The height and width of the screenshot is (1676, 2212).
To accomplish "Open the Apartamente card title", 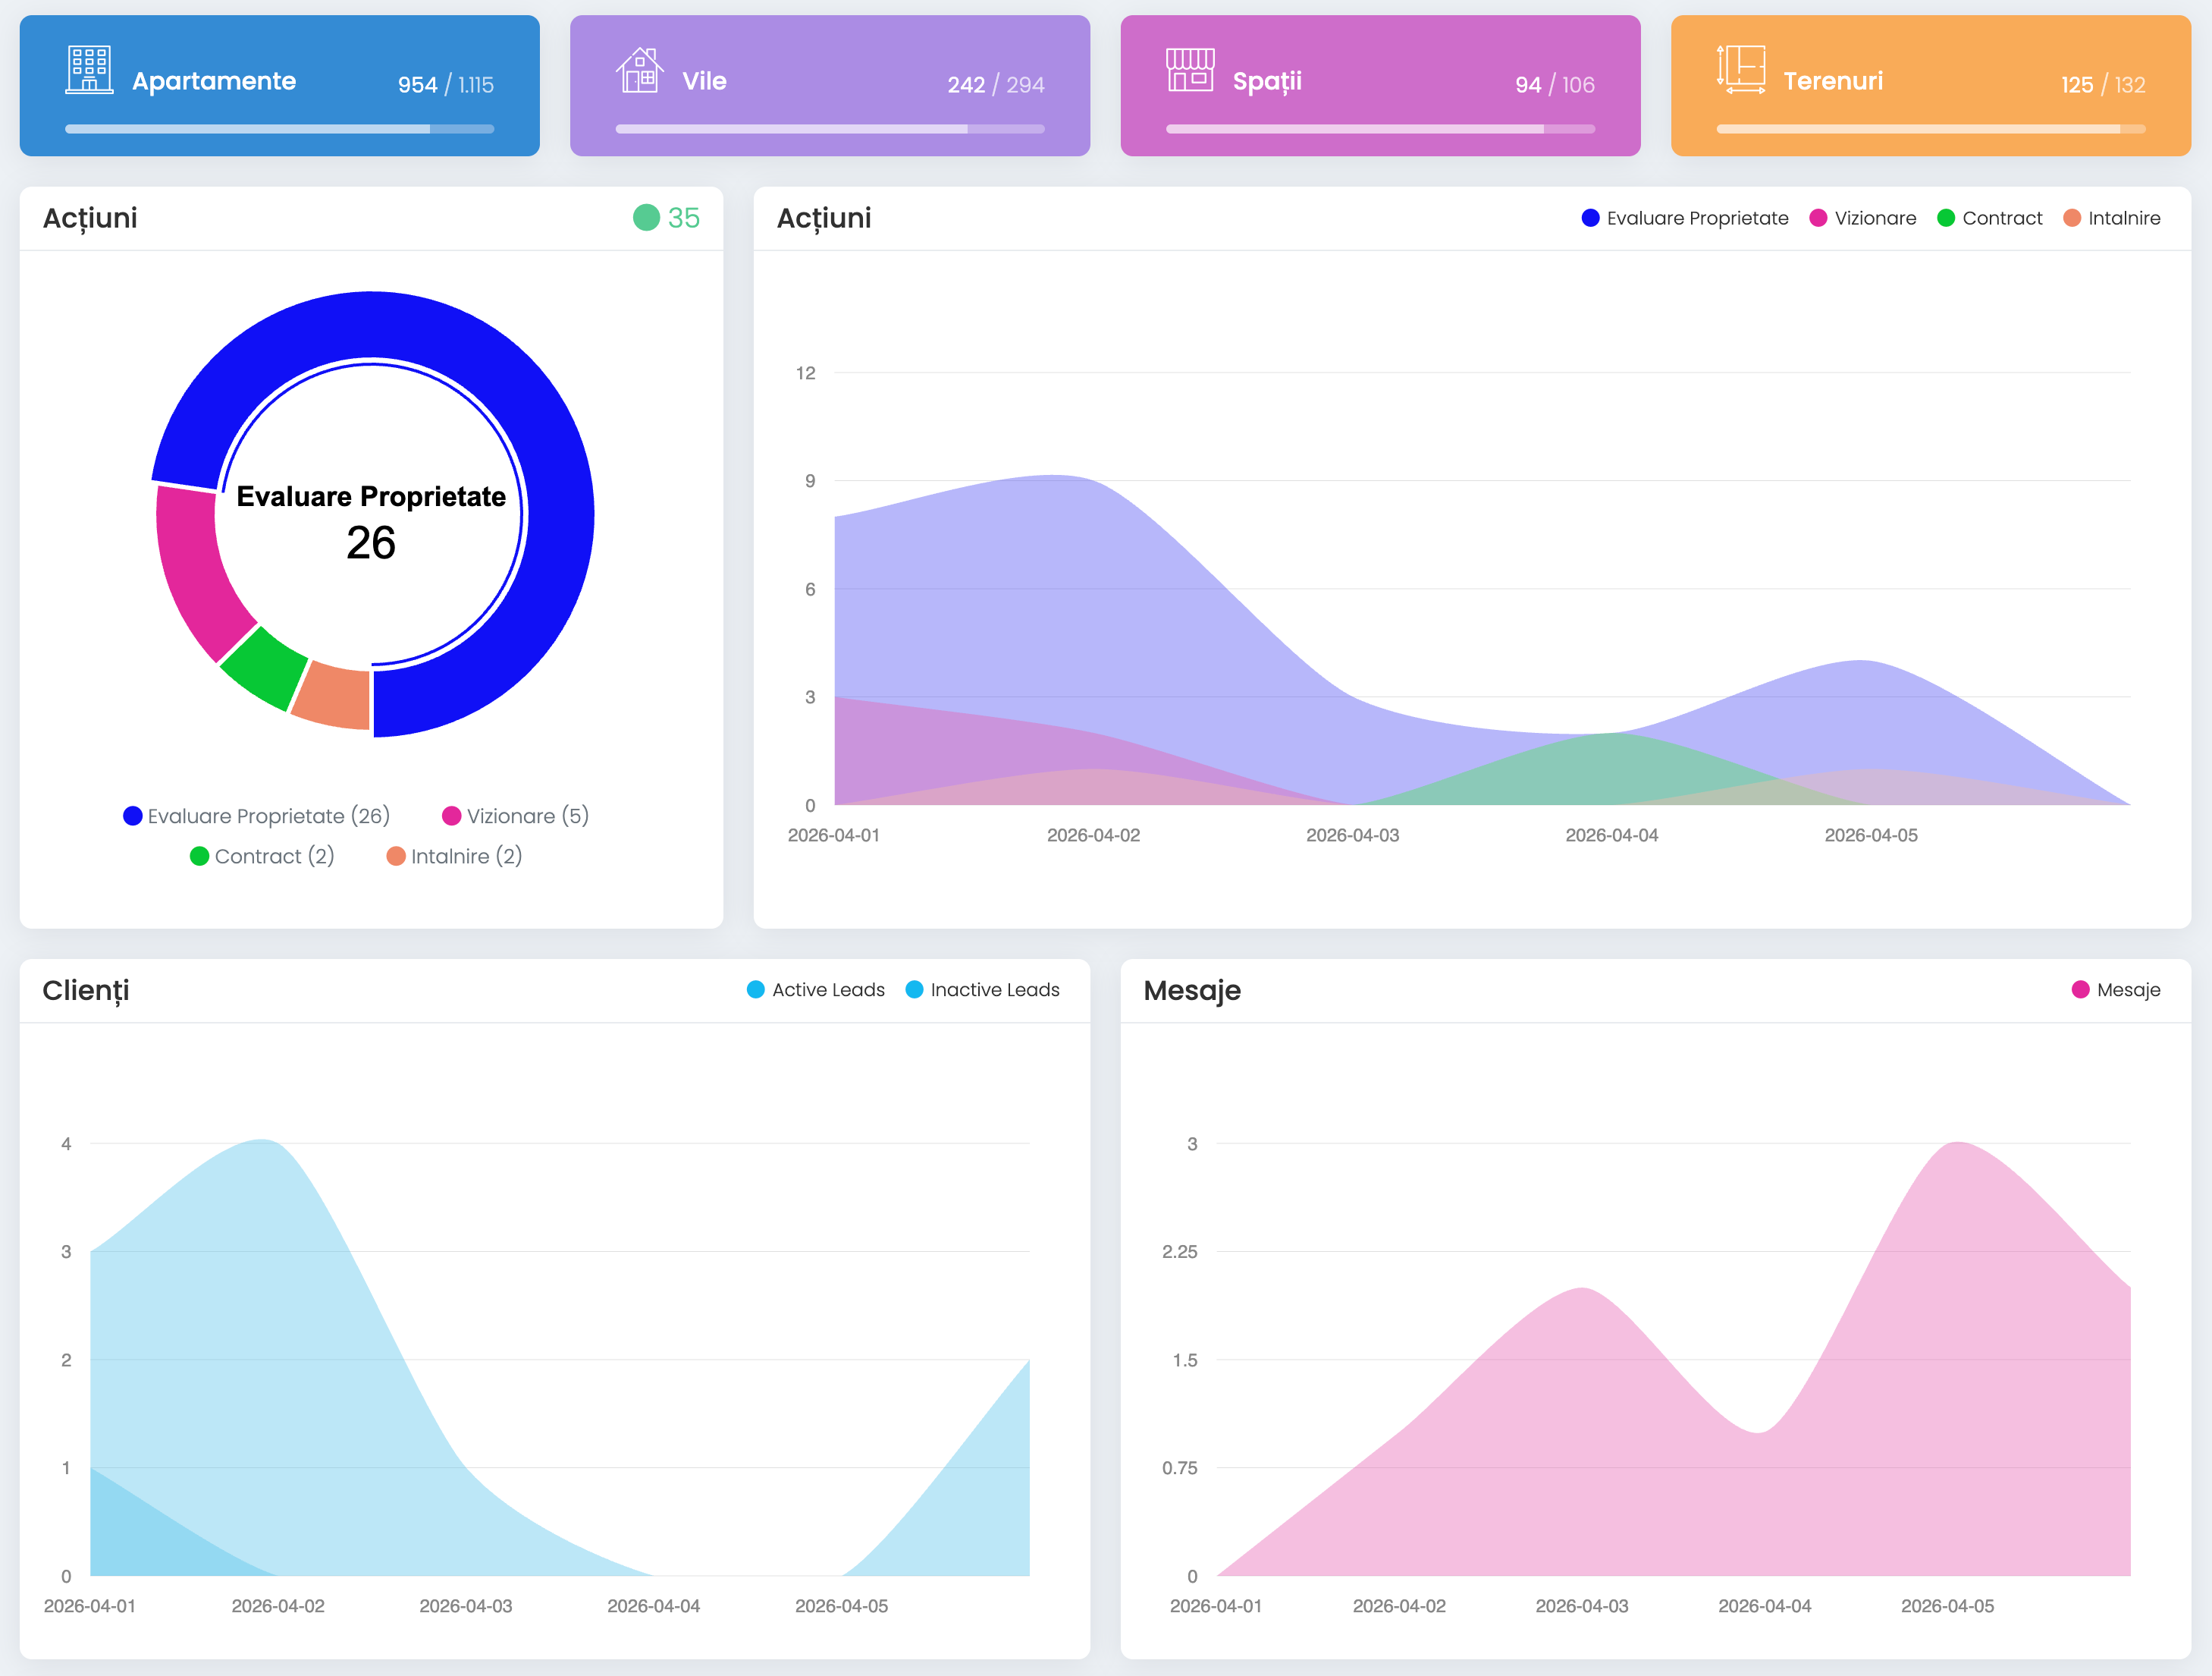I will point(214,81).
